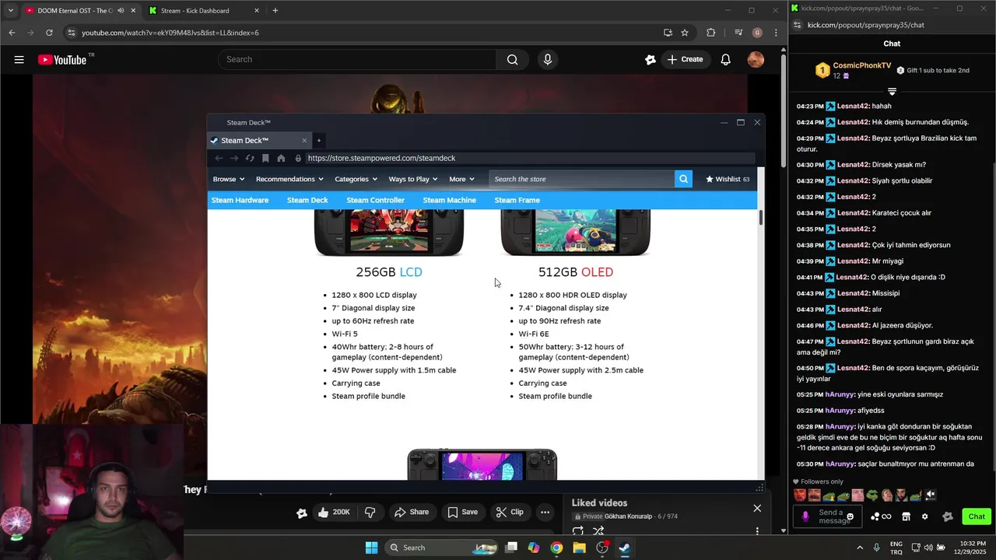
Task: Close the Steam Deck™ browser tab
Action: tap(304, 141)
